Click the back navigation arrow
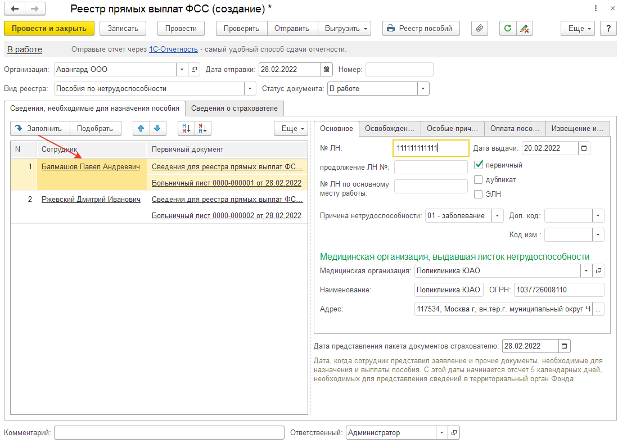 click(x=15, y=9)
